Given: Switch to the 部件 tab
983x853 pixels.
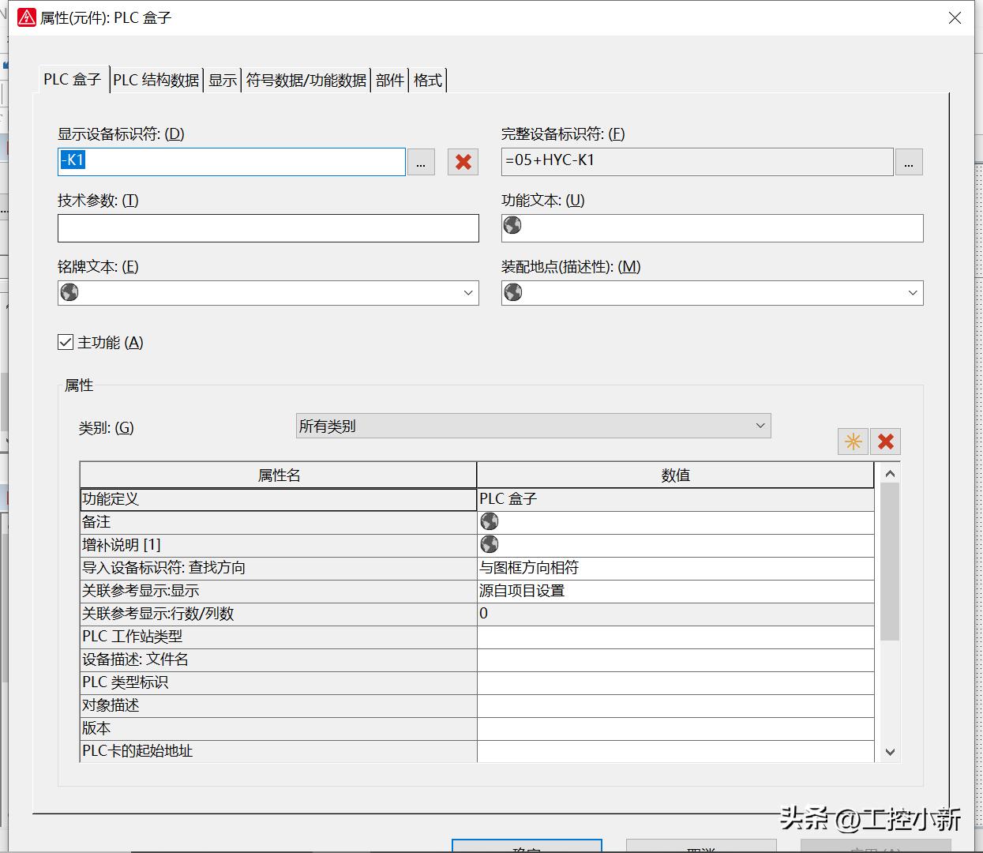Looking at the screenshot, I should (389, 79).
